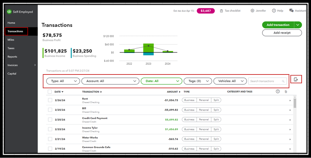Open Taxes in sidebar

[11, 48]
